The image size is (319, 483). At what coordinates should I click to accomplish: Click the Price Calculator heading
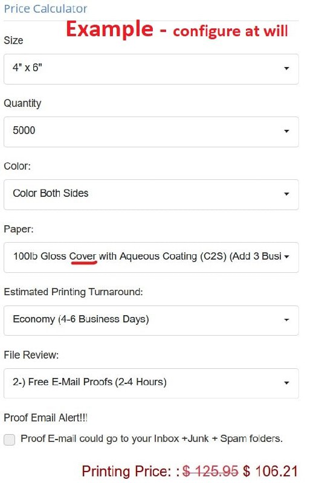[x=45, y=8]
